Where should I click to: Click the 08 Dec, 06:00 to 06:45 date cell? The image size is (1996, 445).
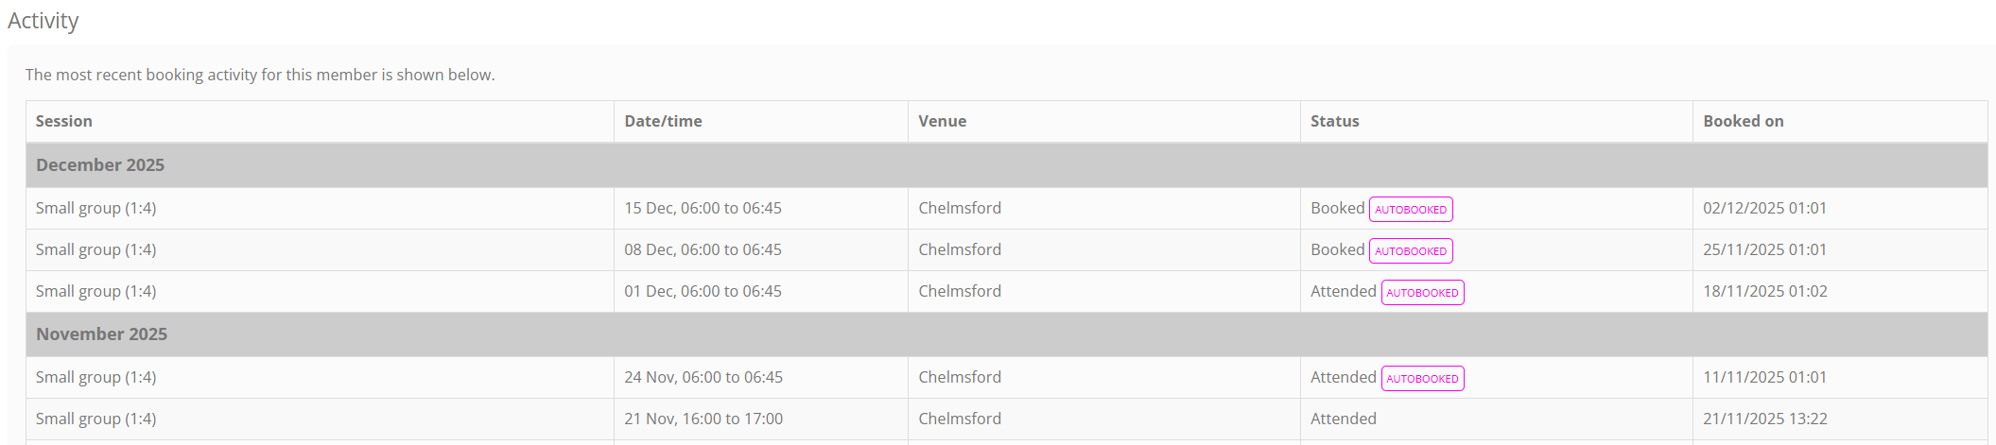[x=703, y=249]
